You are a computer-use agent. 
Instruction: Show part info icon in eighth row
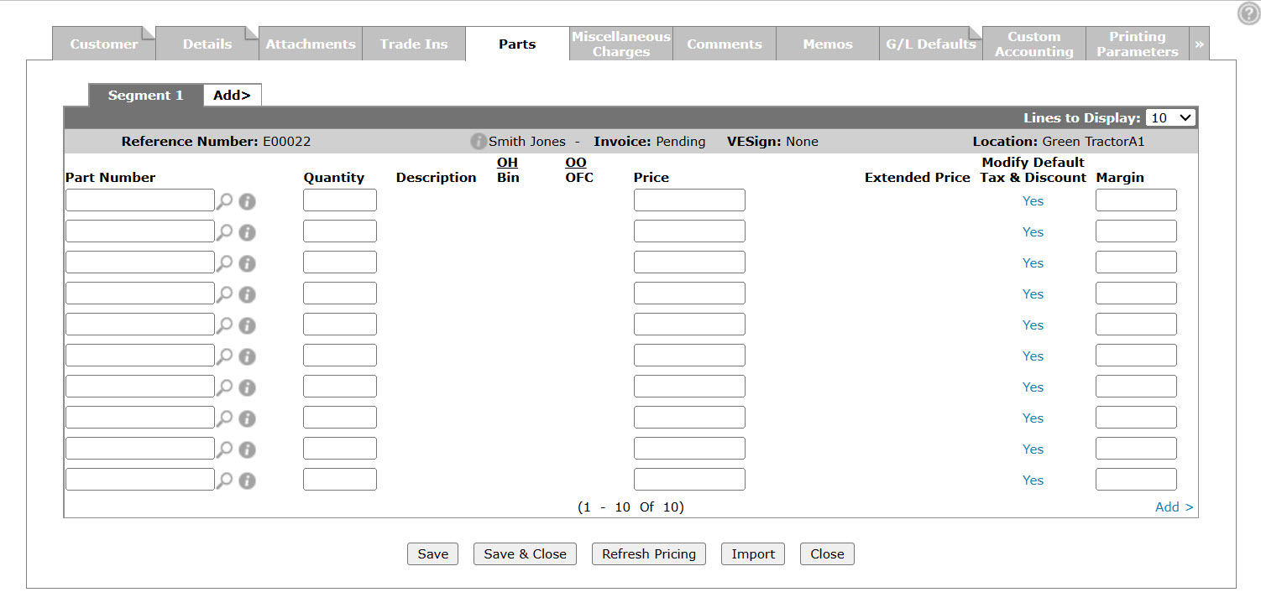point(247,418)
